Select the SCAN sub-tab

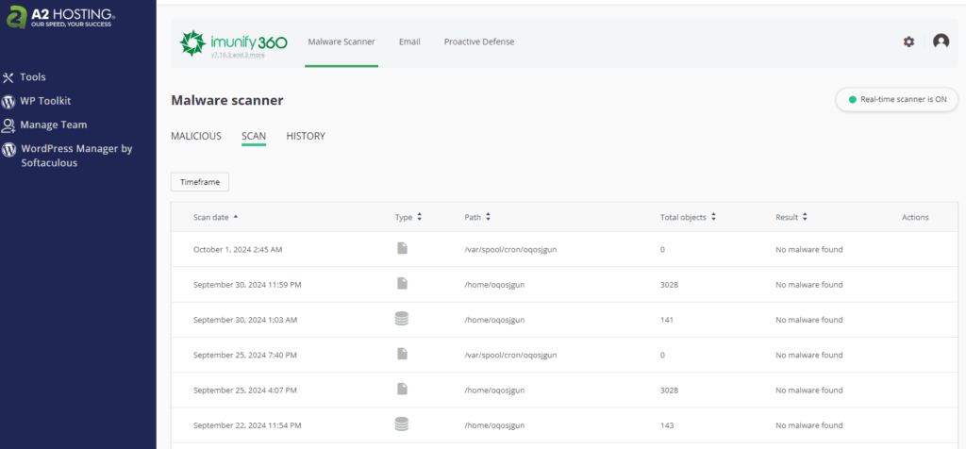(x=254, y=136)
